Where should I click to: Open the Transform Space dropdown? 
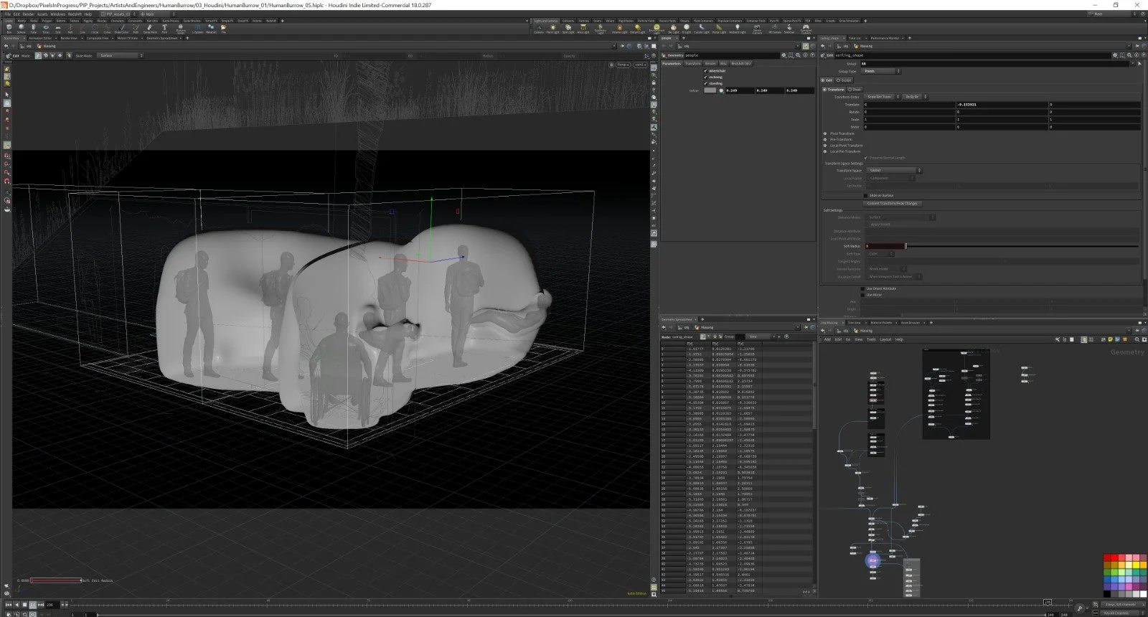tap(893, 171)
